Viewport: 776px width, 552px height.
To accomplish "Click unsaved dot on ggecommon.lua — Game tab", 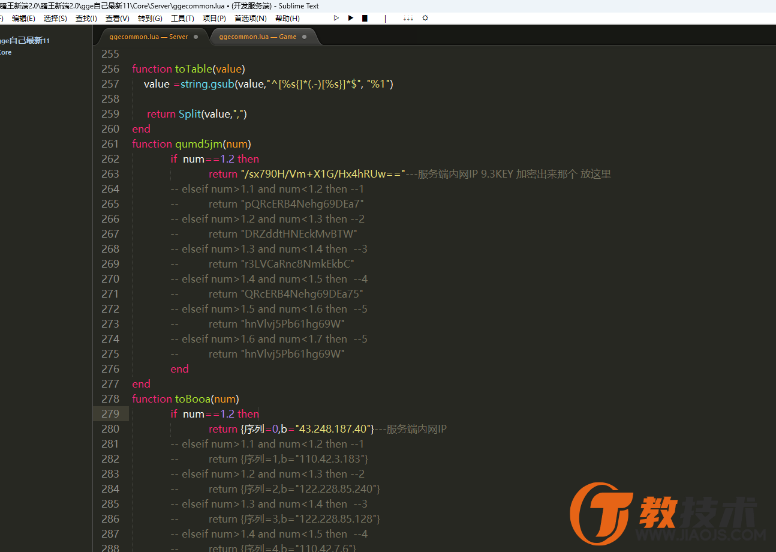I will 304,37.
